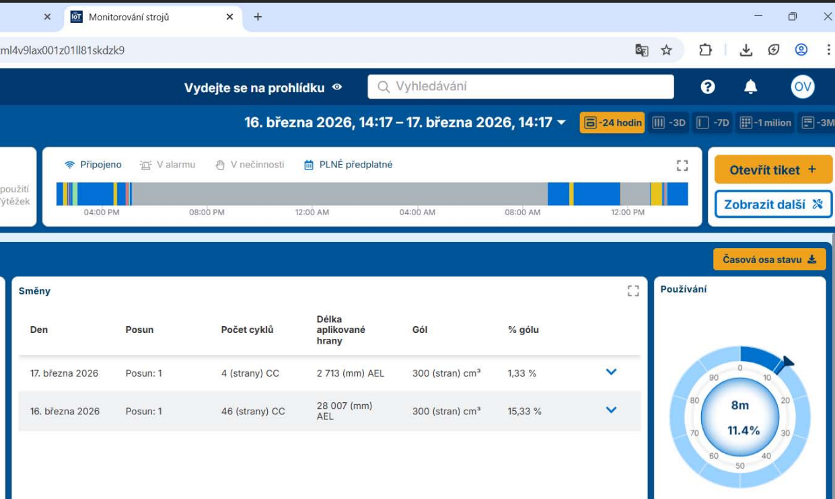Click the 11.4% value in the usage gauge

click(743, 430)
